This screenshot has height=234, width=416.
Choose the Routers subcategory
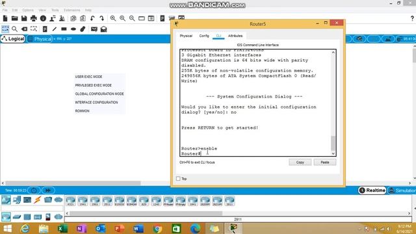pos(6,217)
